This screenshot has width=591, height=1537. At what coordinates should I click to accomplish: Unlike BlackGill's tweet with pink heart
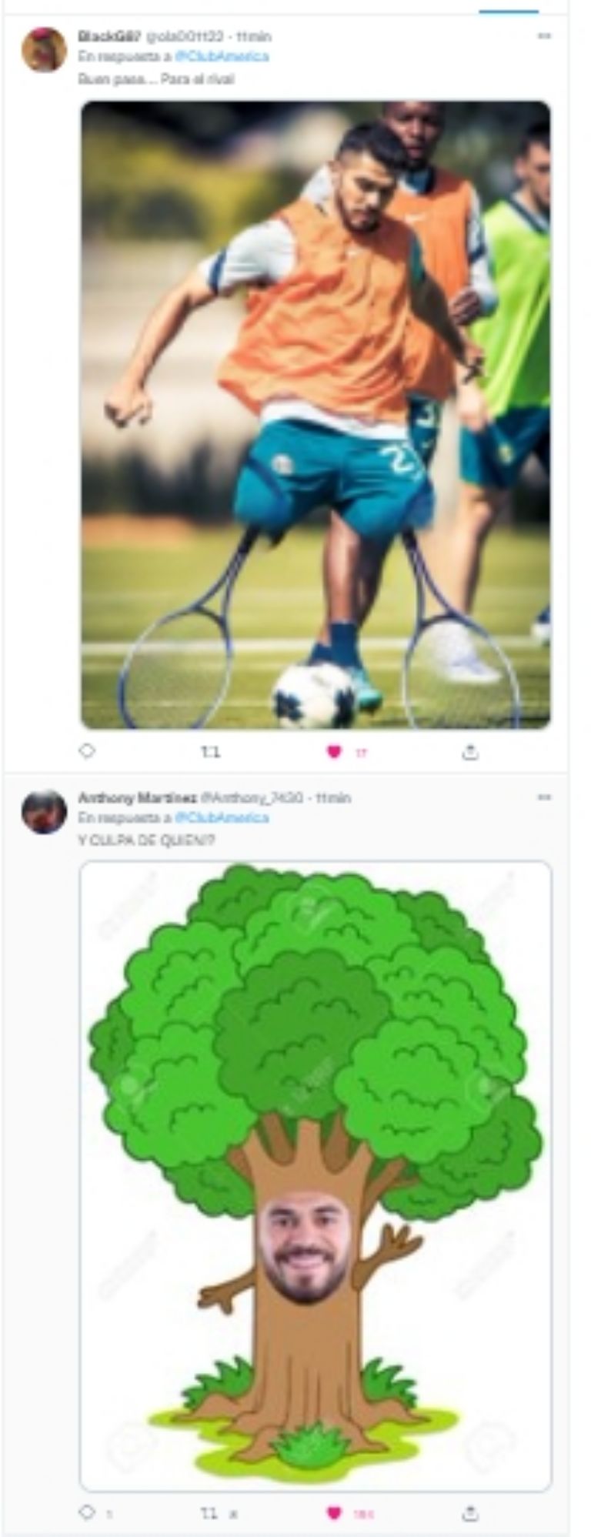(333, 752)
